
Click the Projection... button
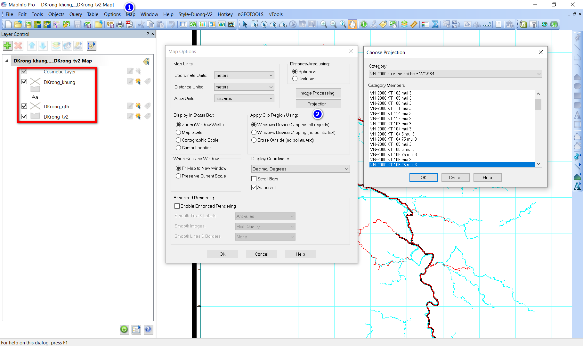pos(318,104)
